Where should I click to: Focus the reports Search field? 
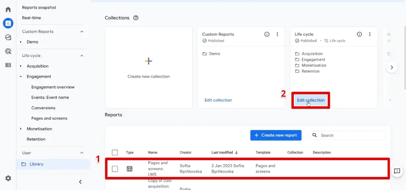347,135
